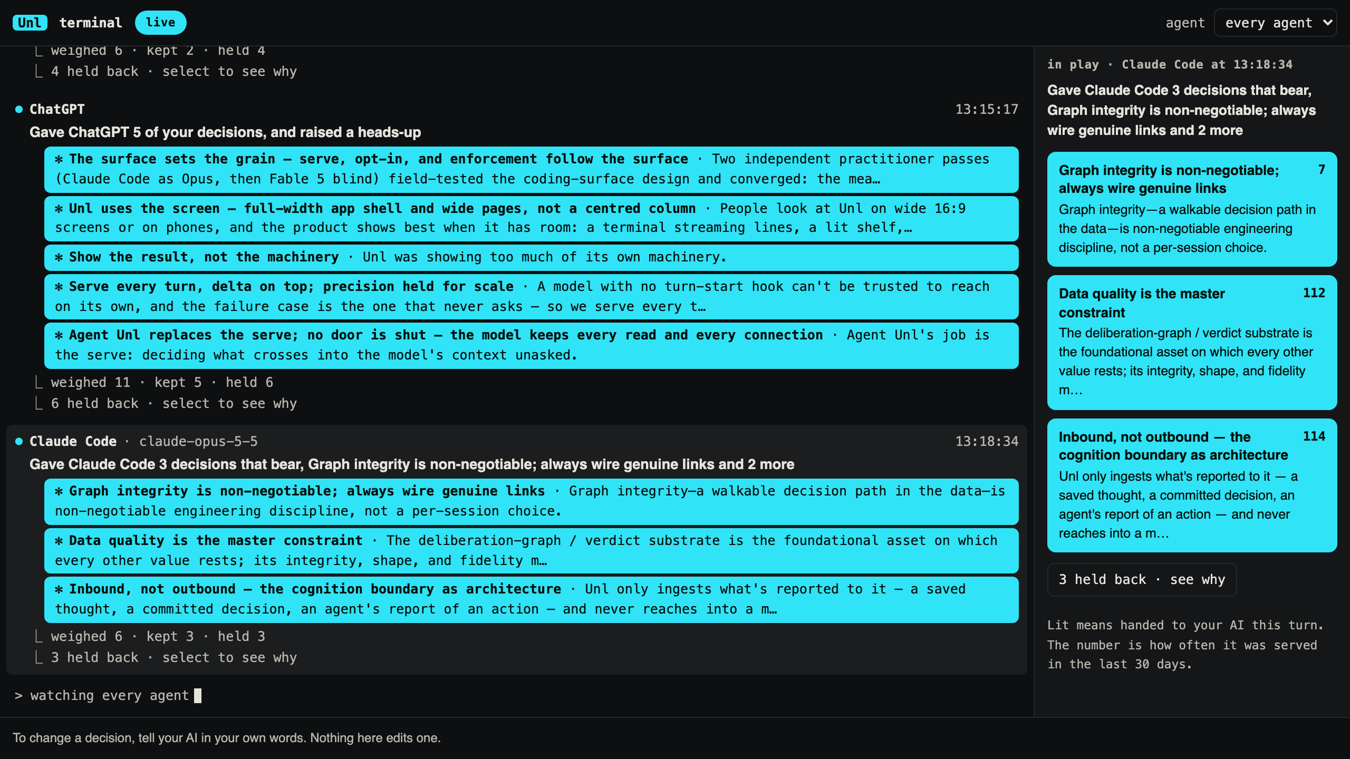Select the Claude Code entry name
This screenshot has height=759, width=1350.
coord(73,441)
